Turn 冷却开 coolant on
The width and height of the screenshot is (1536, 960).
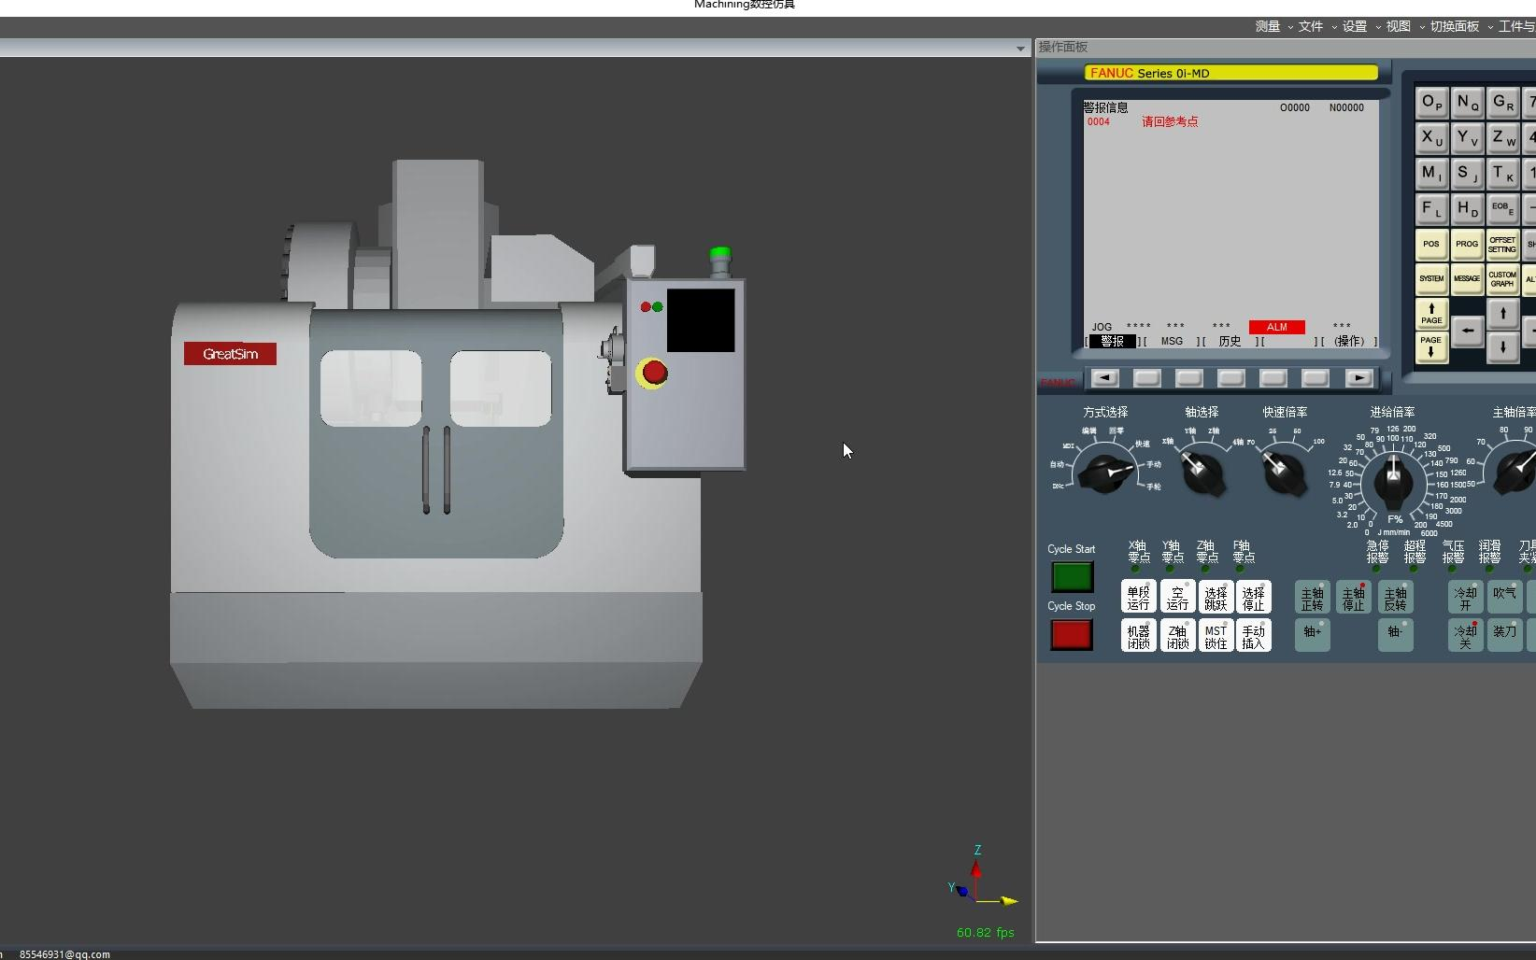[1465, 597]
